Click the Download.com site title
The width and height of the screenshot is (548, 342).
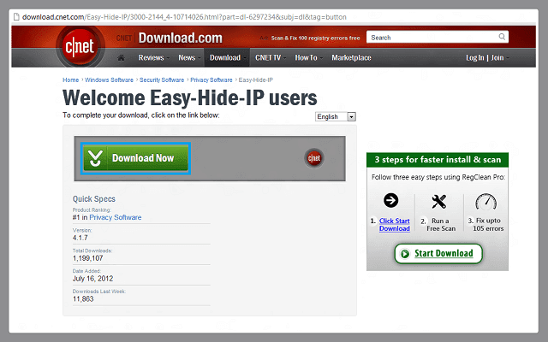click(181, 38)
